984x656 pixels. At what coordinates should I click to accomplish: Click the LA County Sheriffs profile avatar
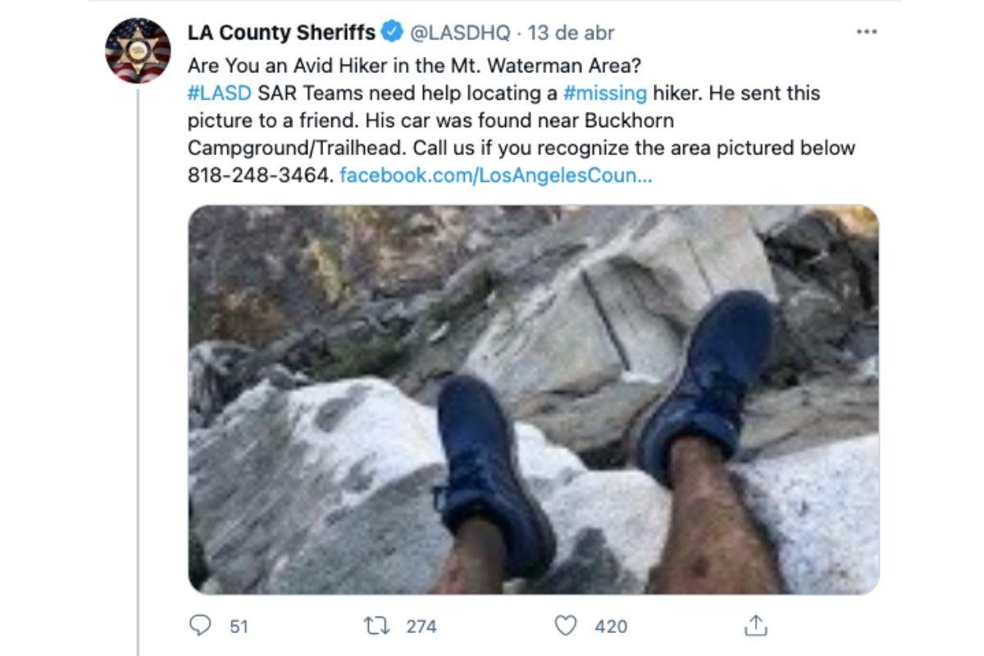138,50
